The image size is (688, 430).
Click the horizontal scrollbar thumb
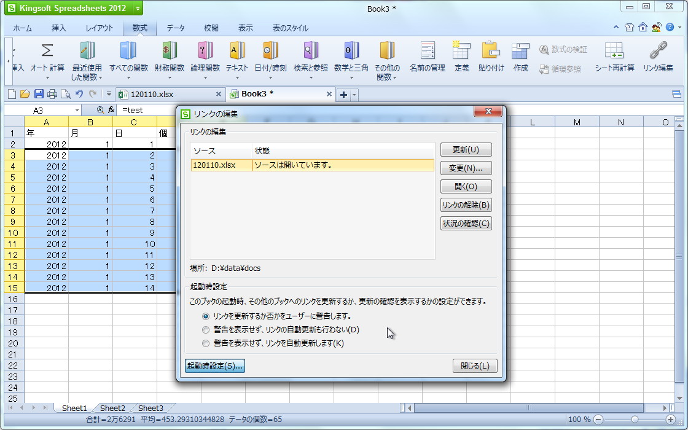coord(529,408)
